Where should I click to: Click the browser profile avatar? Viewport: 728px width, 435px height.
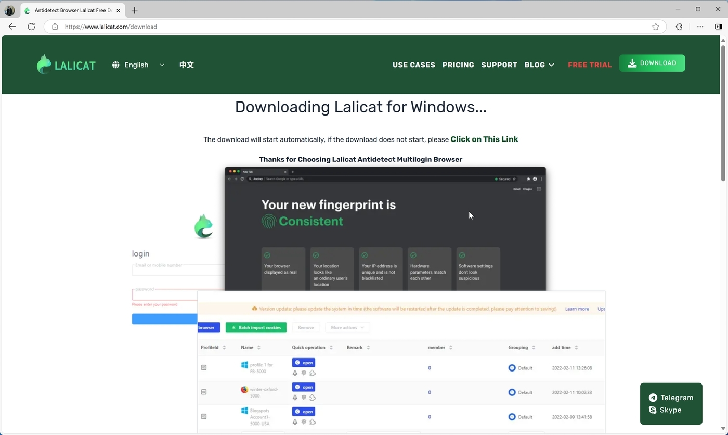(x=9, y=10)
